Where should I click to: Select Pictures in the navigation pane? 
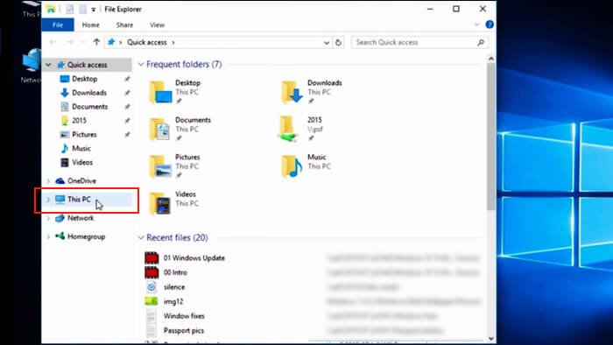(84, 134)
